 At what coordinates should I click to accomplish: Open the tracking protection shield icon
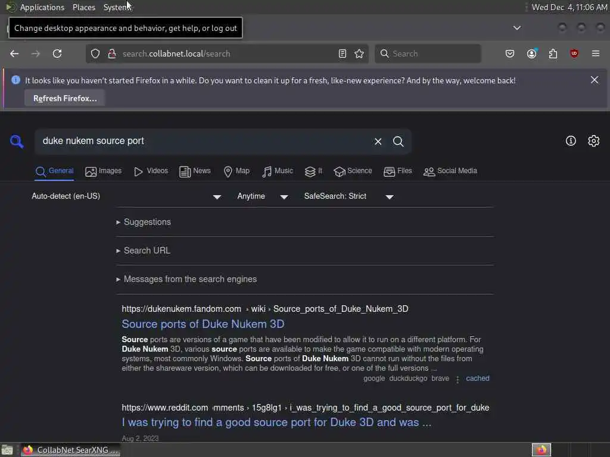95,54
